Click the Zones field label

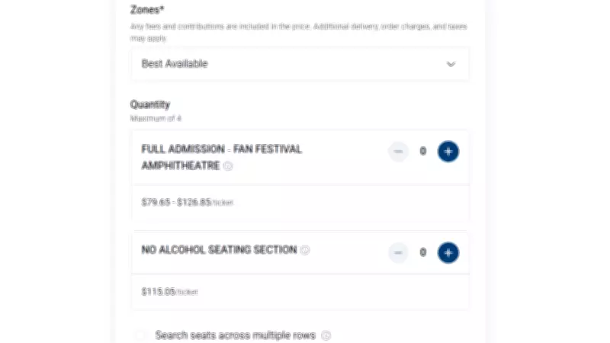(148, 11)
